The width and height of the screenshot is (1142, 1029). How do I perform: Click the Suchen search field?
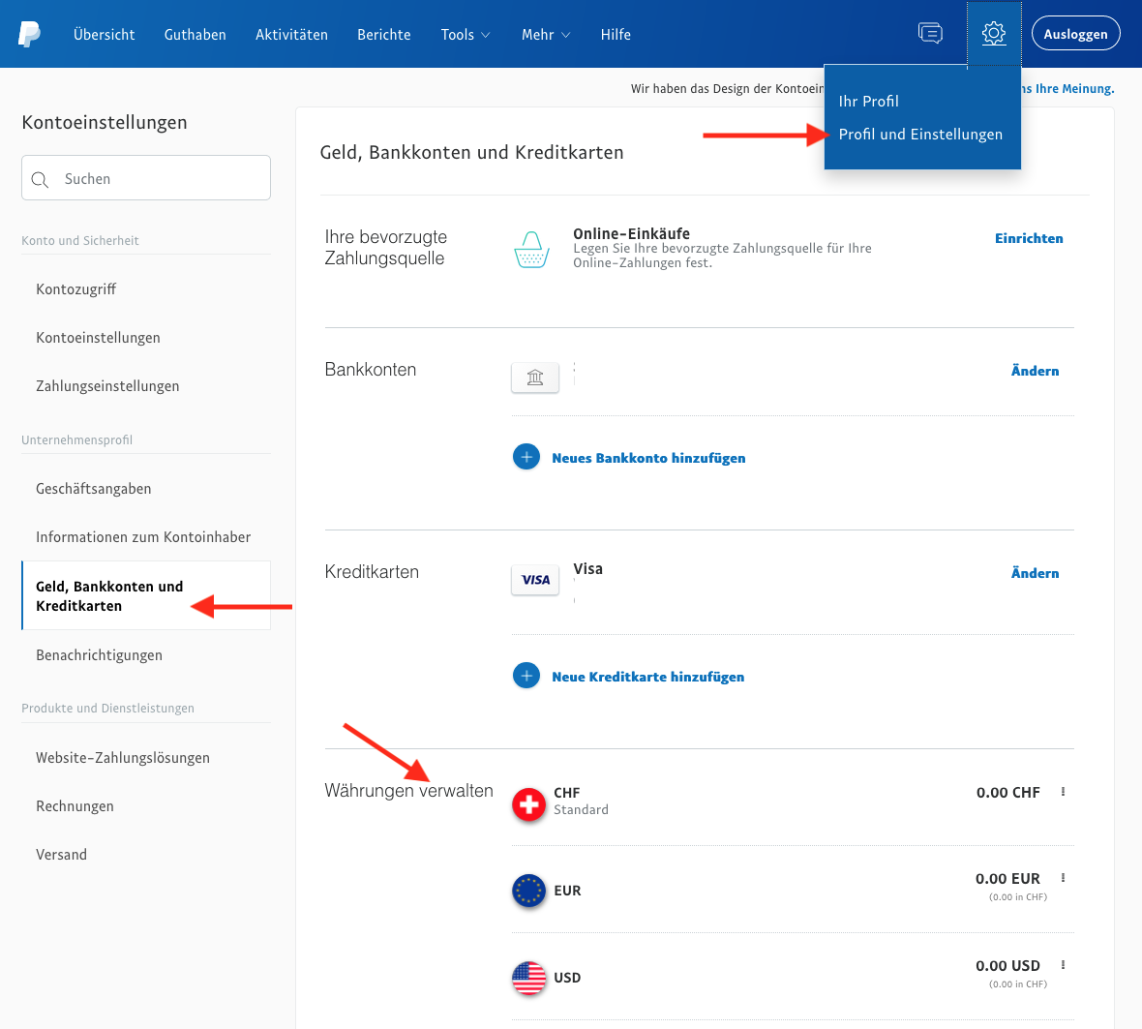click(x=145, y=178)
